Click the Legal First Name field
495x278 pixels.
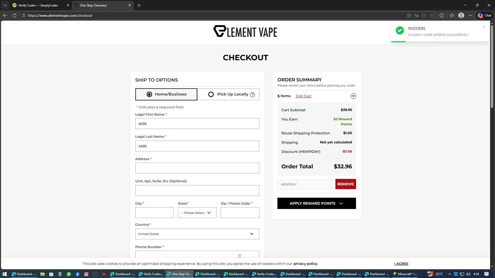point(197,124)
